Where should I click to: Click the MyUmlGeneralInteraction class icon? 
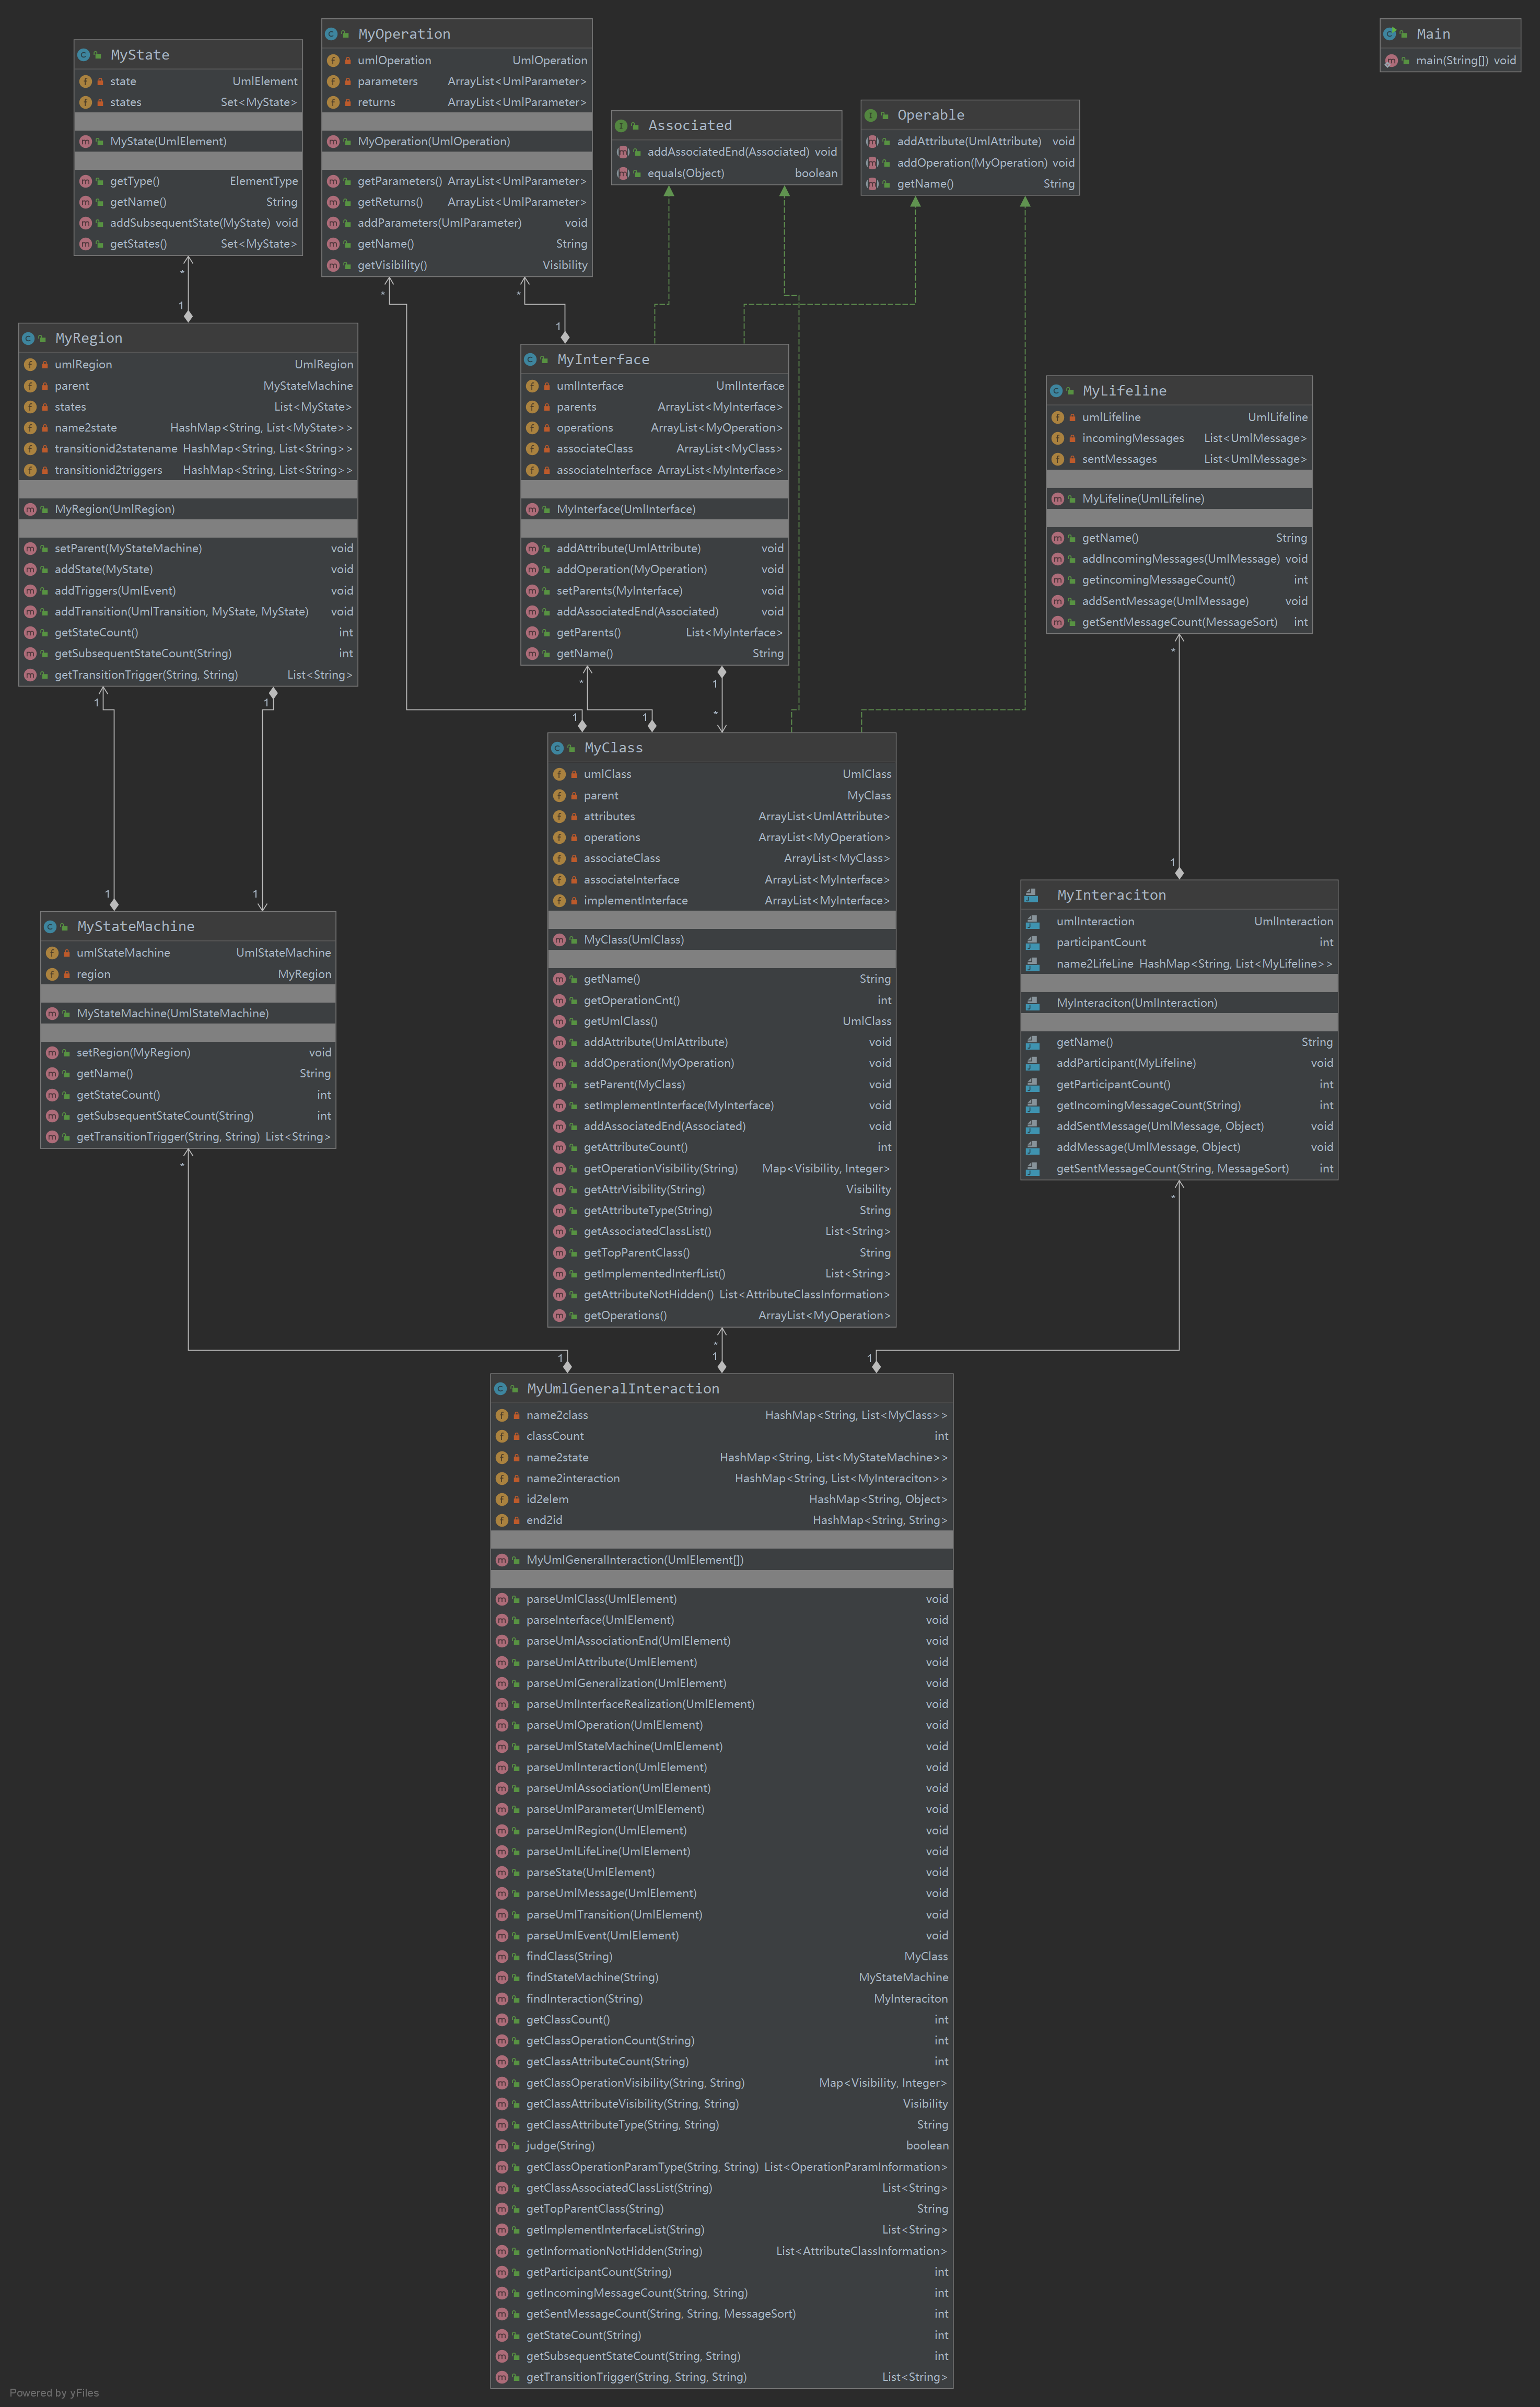click(501, 1389)
